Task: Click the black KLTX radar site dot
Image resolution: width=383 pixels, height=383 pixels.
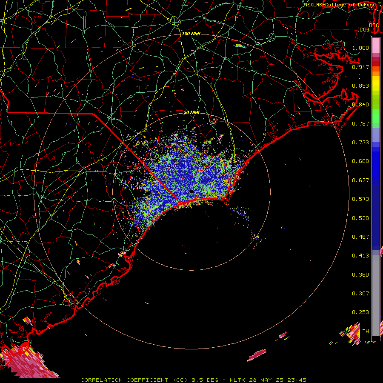Action: [x=192, y=191]
